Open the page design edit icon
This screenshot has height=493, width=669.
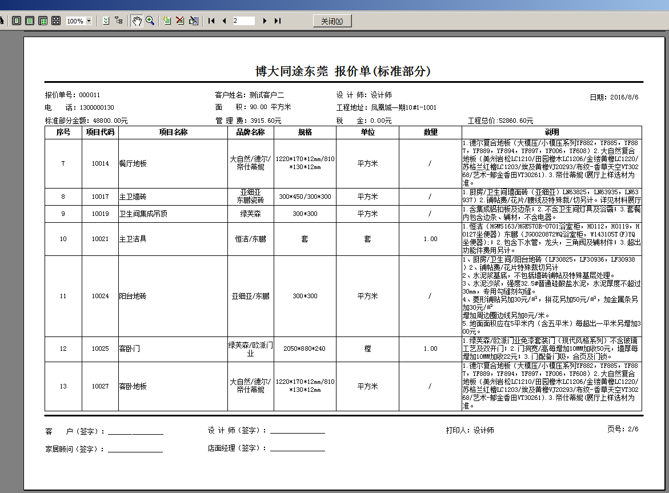(x=194, y=21)
